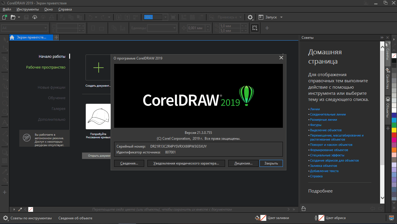Open the Справка menu
This screenshot has height=224, width=397.
point(65,9)
